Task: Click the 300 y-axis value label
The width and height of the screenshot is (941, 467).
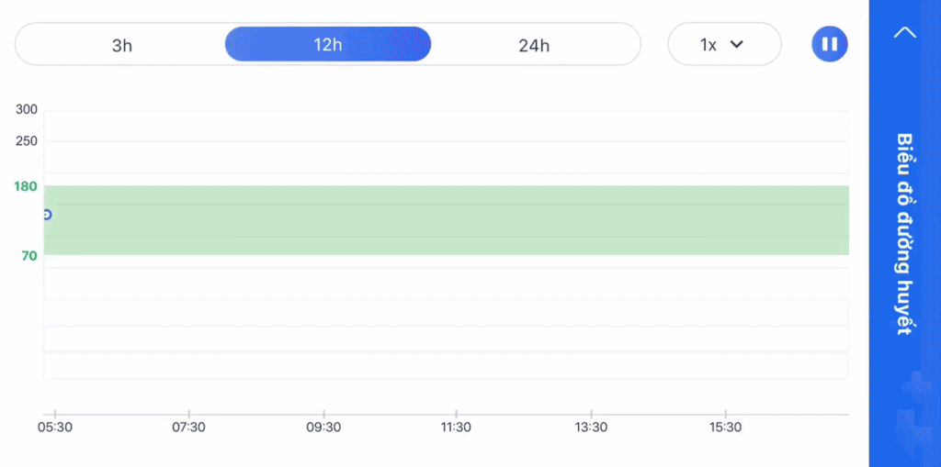Action: coord(27,110)
